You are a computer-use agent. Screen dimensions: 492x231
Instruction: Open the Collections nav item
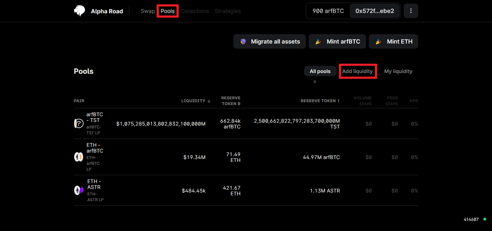(x=194, y=11)
